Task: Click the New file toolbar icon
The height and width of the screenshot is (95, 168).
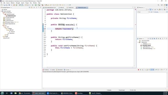Action: [x=2, y=5]
